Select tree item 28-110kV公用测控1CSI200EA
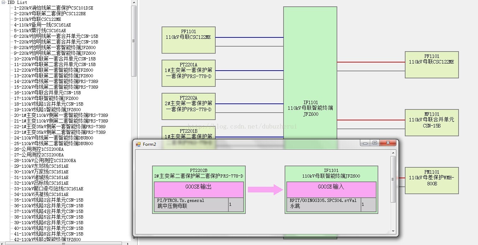Screen dimensions: 478x245 (45, 160)
